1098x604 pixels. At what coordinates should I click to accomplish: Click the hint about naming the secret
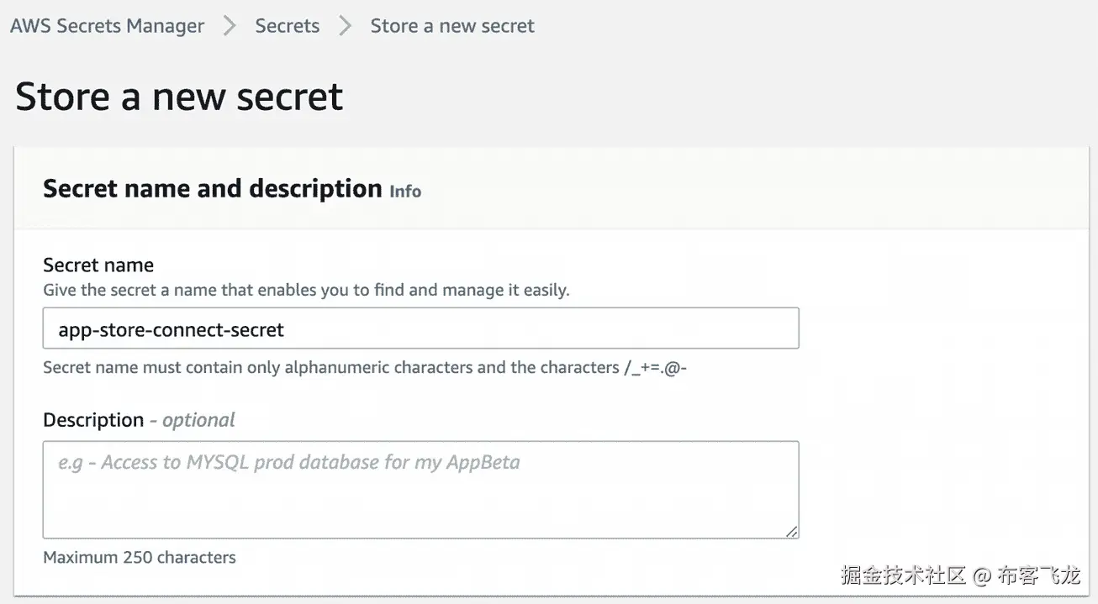306,291
